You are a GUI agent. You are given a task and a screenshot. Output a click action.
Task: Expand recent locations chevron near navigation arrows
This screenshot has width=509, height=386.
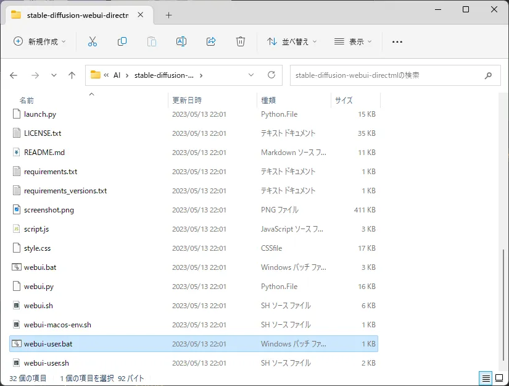coord(54,75)
